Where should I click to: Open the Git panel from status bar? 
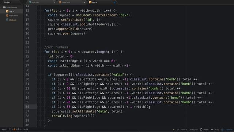pos(215,129)
